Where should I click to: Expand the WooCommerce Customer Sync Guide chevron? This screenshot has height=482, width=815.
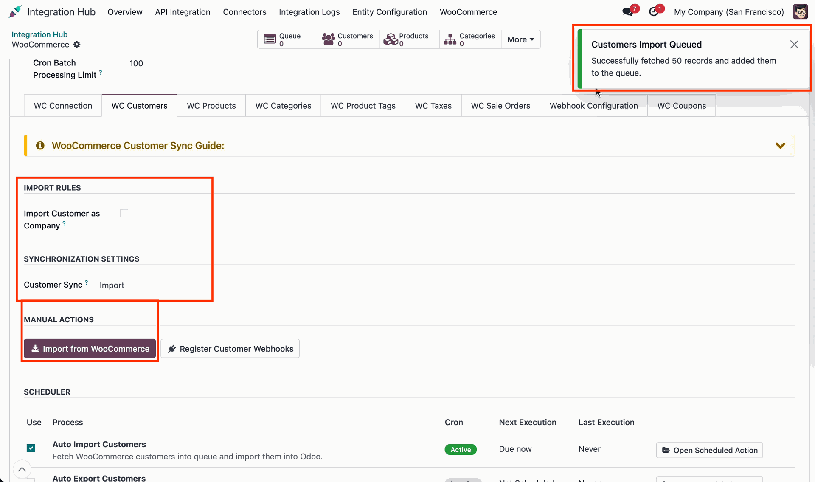[780, 146]
